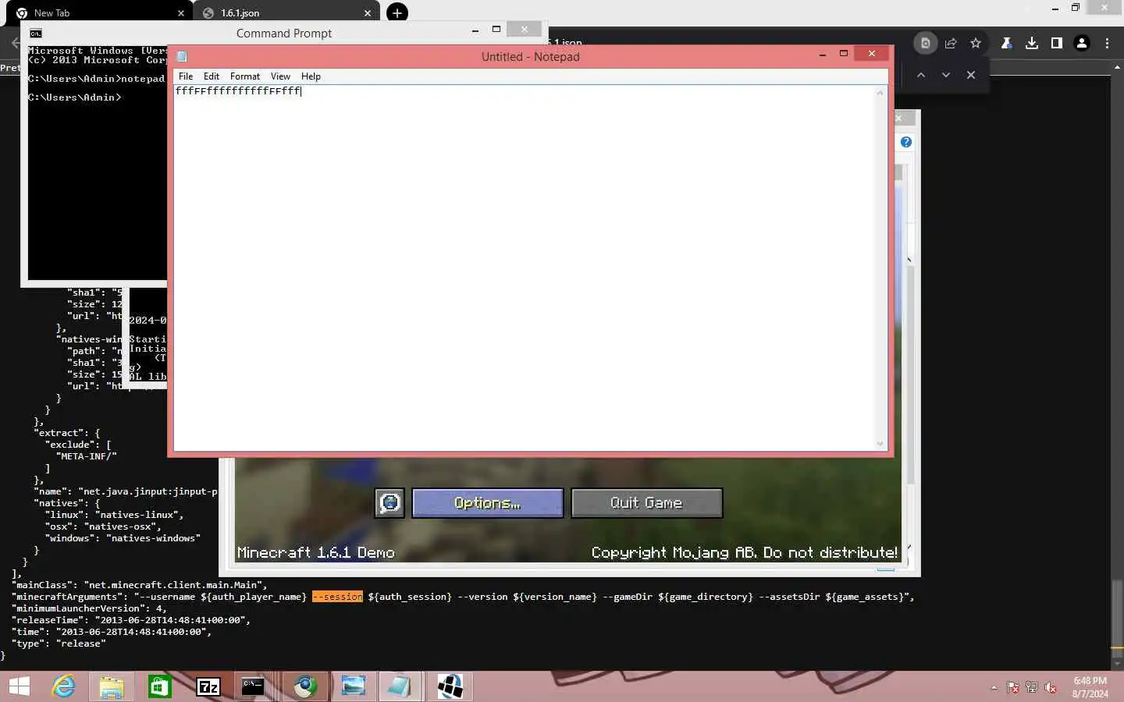Go to next find result arrow

coord(946,75)
